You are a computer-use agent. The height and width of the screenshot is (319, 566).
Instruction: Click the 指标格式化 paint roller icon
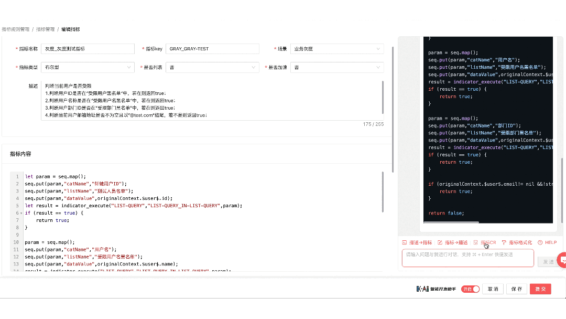(504, 242)
